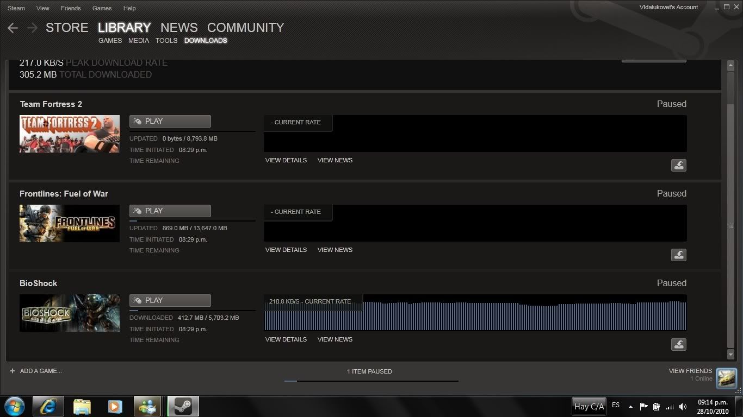Show hidden system tray icons
The height and width of the screenshot is (417, 743).
[630, 407]
